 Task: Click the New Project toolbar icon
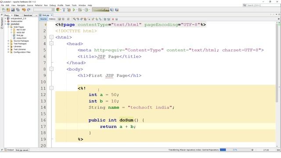pyautogui.click(x=8, y=10)
